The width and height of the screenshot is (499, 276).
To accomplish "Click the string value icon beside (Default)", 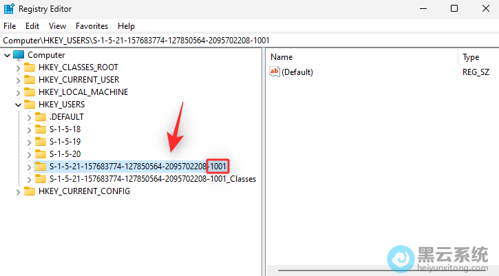I will point(275,72).
